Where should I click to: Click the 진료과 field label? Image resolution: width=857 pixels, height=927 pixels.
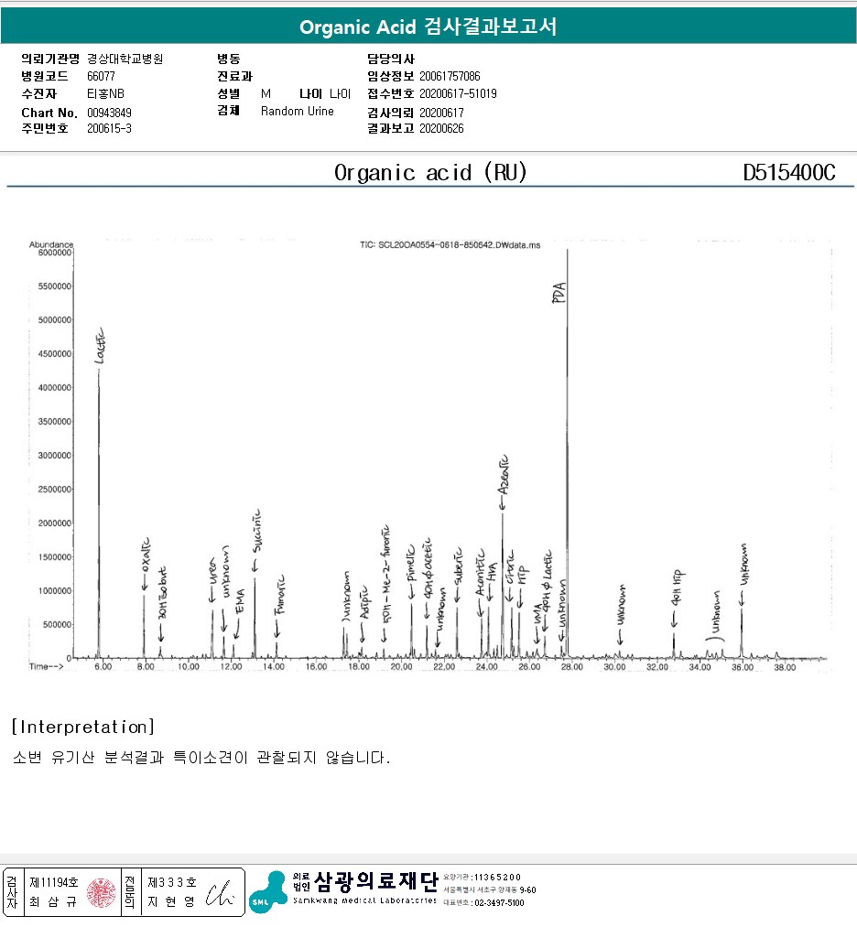point(234,76)
